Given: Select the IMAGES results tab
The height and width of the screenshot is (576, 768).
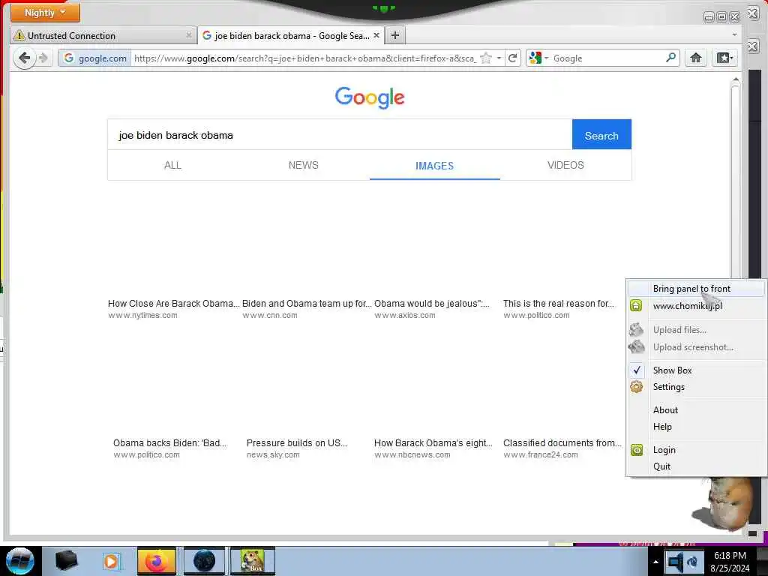Looking at the screenshot, I should 434,166.
